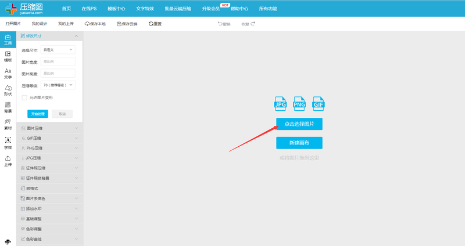
Task: Go to 首页 in top navigation
Action: (x=66, y=9)
